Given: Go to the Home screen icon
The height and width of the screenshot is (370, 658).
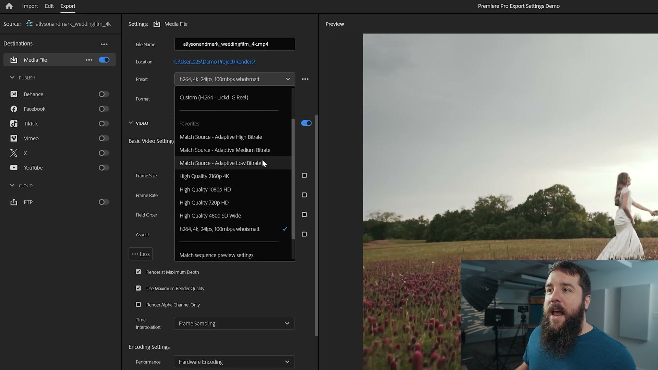Looking at the screenshot, I should pyautogui.click(x=9, y=6).
